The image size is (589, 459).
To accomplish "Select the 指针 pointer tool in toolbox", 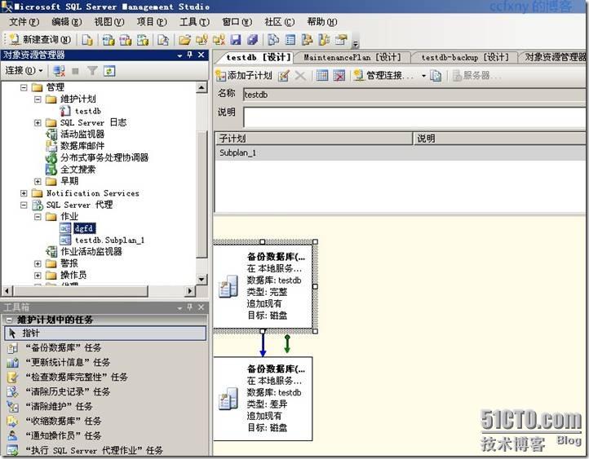I will point(105,333).
